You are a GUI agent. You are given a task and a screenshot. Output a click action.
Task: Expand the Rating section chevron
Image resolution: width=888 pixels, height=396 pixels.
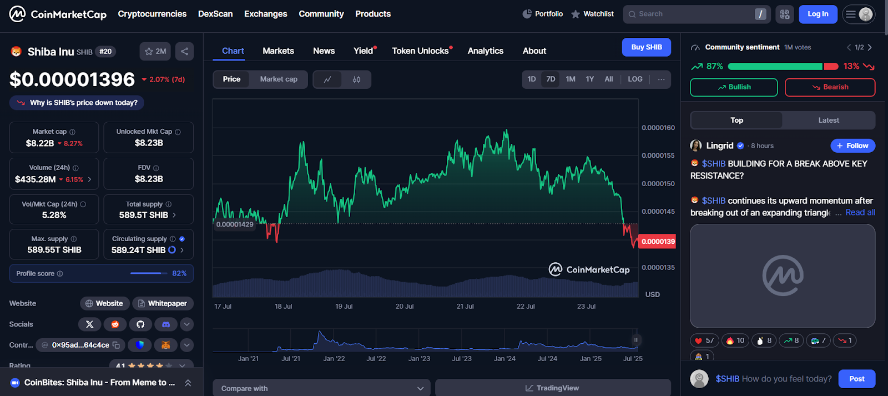[183, 365]
